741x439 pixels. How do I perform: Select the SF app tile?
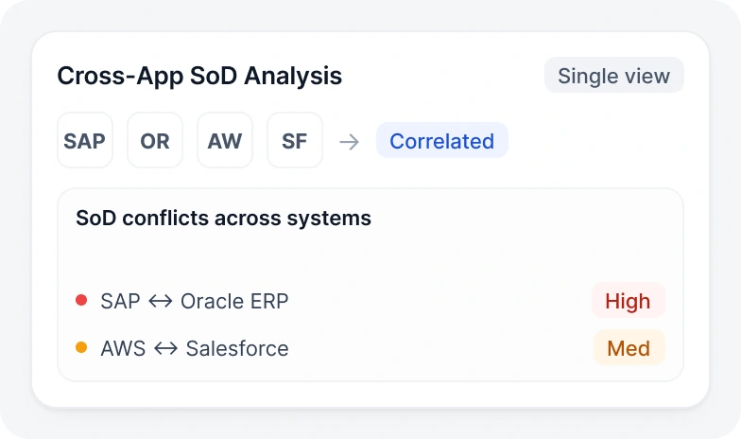click(x=295, y=140)
